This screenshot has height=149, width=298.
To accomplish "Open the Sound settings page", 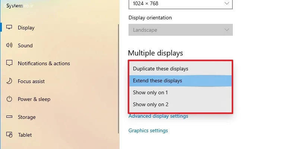I will (x=25, y=45).
